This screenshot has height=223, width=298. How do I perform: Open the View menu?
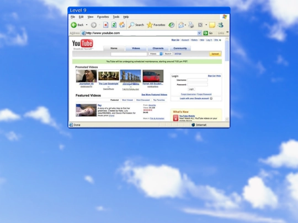click(91, 17)
